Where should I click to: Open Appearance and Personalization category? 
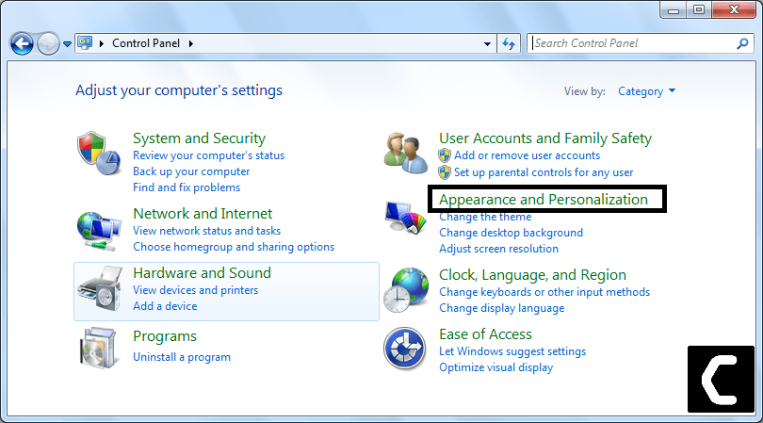[x=544, y=200]
